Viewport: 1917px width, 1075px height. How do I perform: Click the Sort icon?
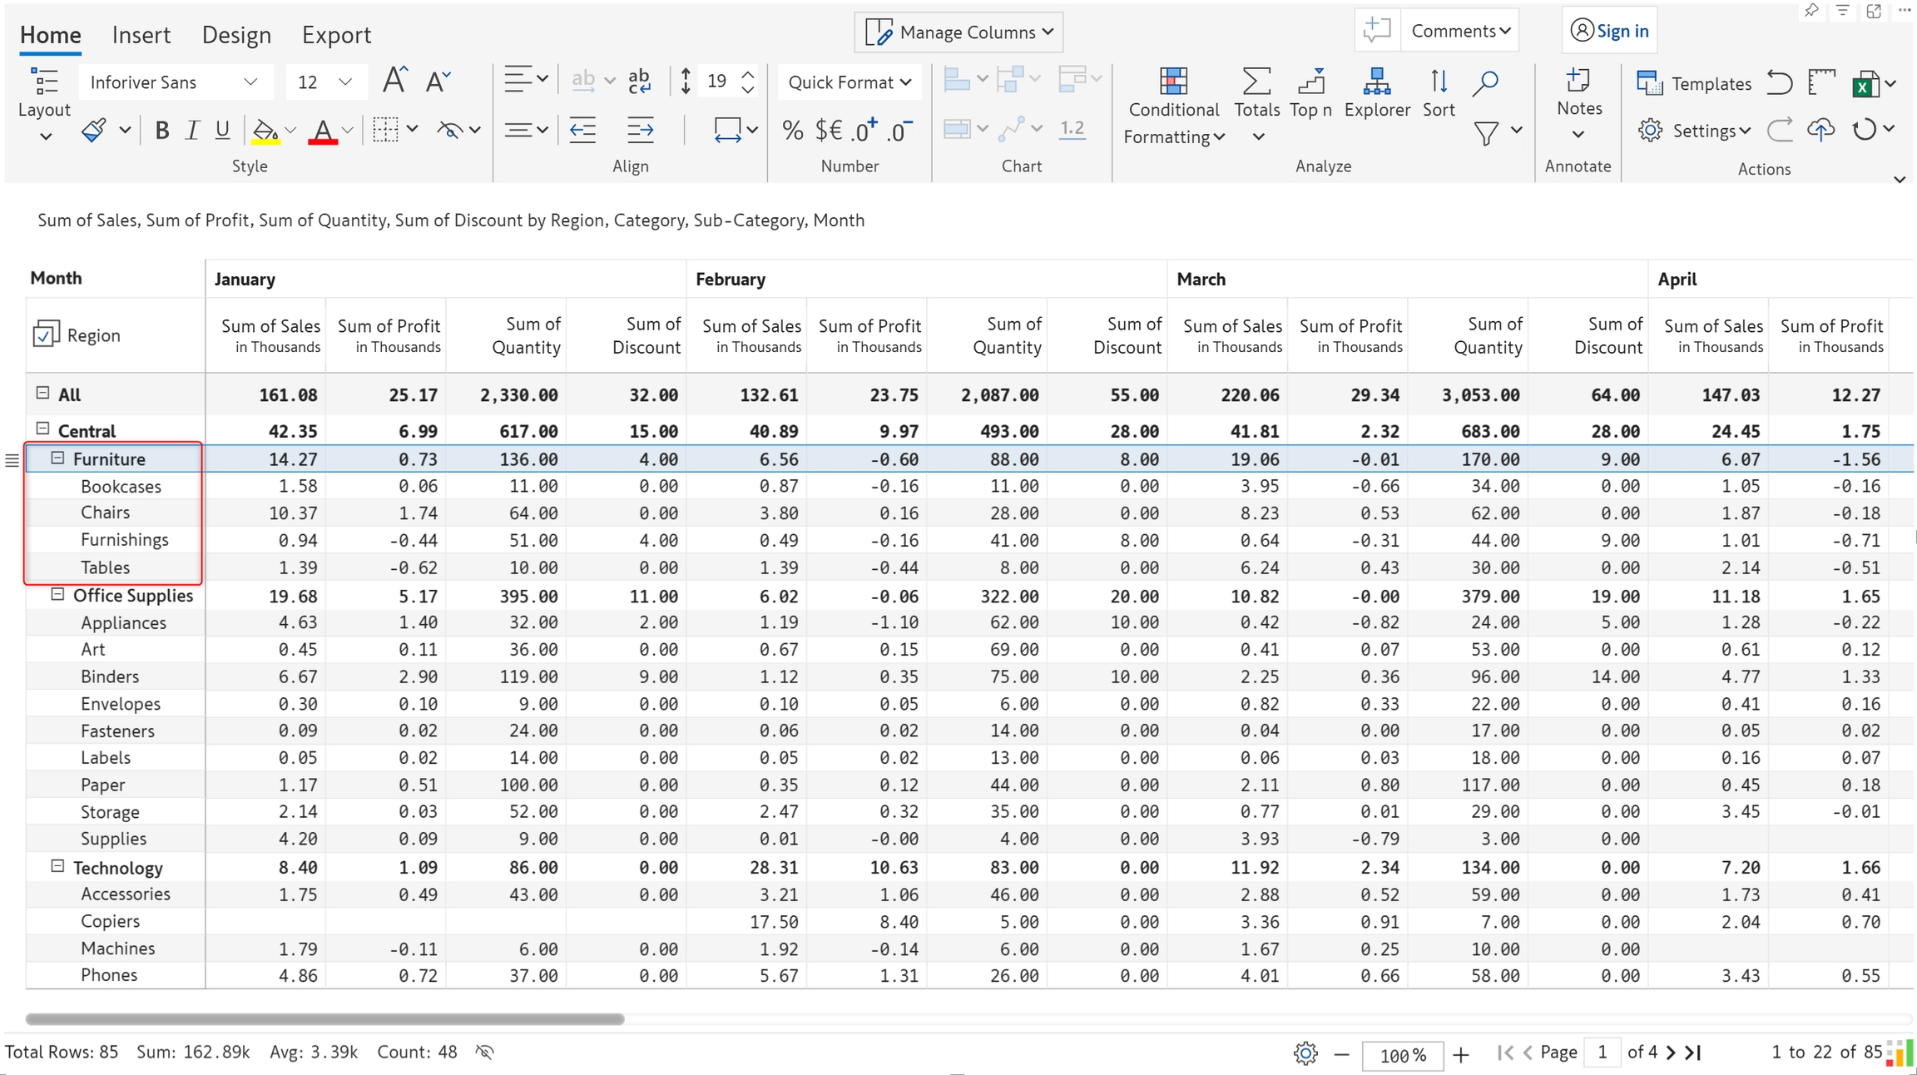1439,83
